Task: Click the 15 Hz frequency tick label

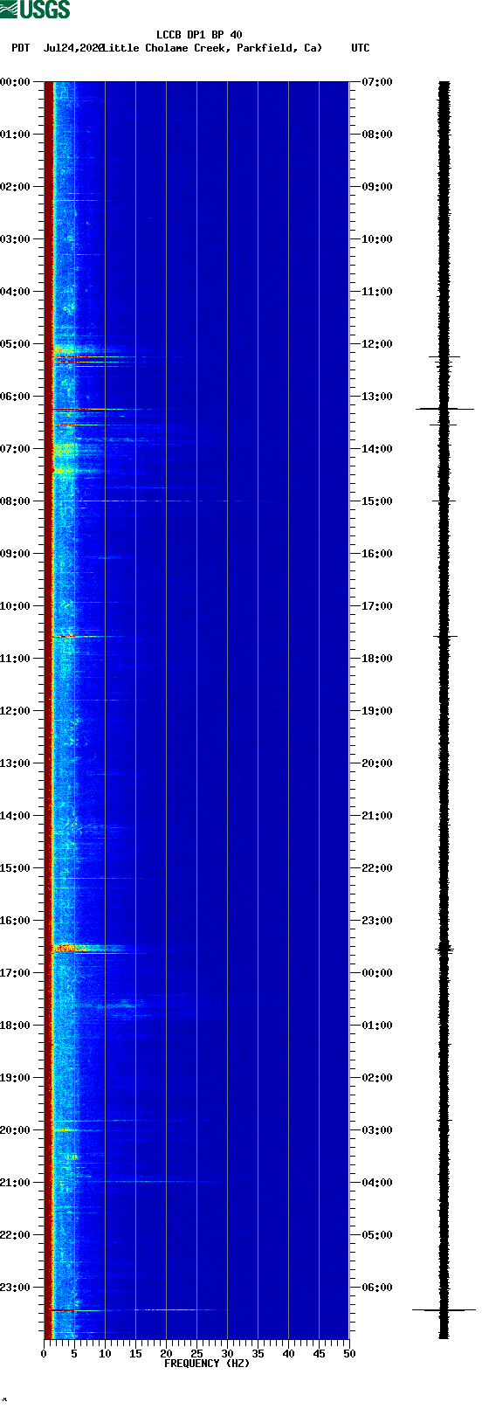Action: [x=135, y=1354]
